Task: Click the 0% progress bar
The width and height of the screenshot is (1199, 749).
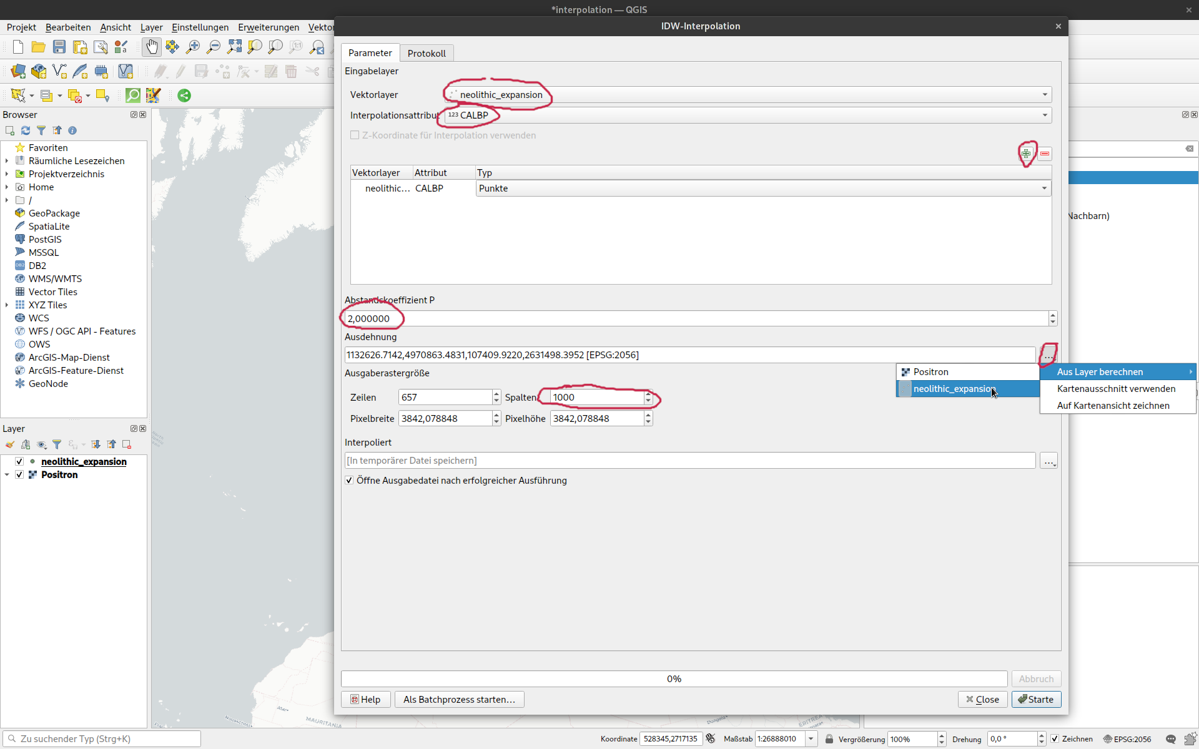Action: [x=674, y=678]
